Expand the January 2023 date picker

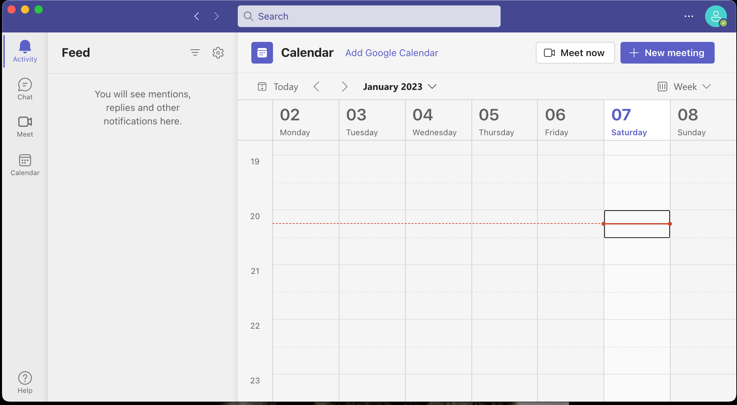point(393,87)
